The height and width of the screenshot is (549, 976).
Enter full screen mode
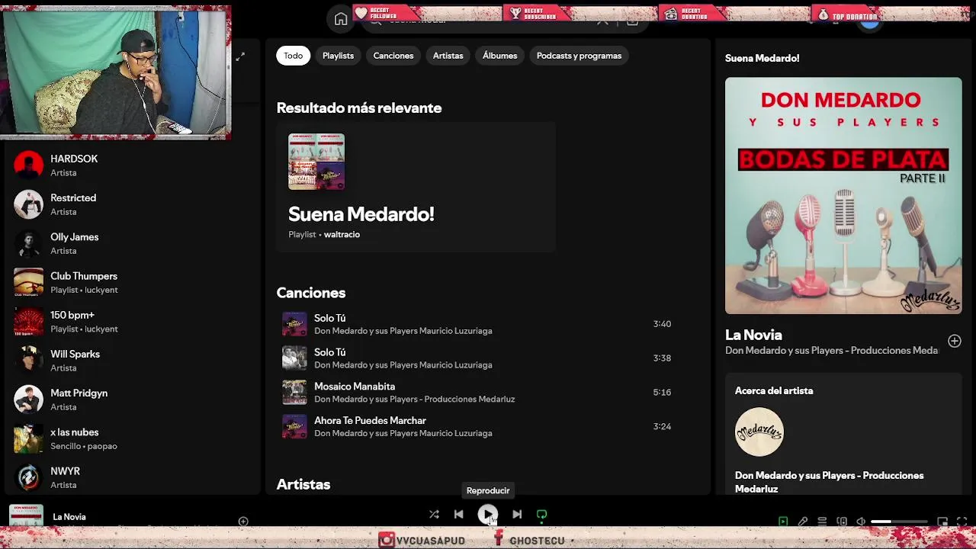(x=962, y=522)
